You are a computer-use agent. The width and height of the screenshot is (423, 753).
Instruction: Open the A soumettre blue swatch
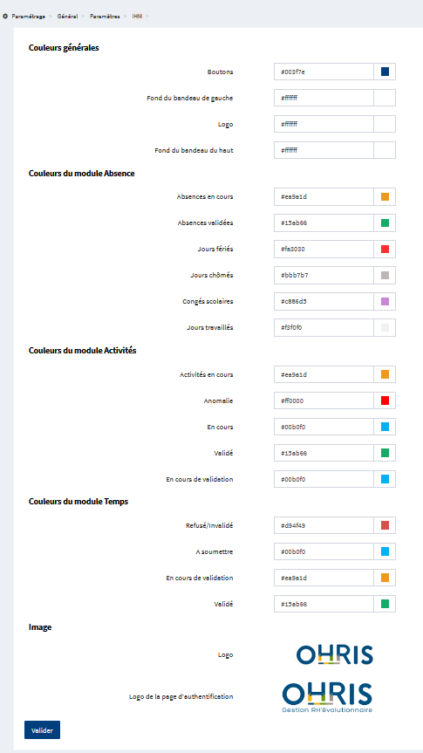[385, 551]
